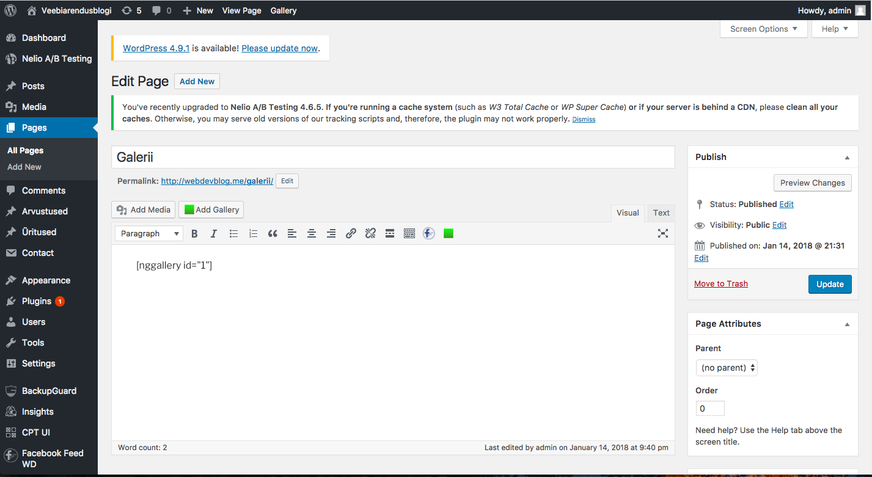
Task: Open Settings in the sidebar
Action: pos(49,363)
